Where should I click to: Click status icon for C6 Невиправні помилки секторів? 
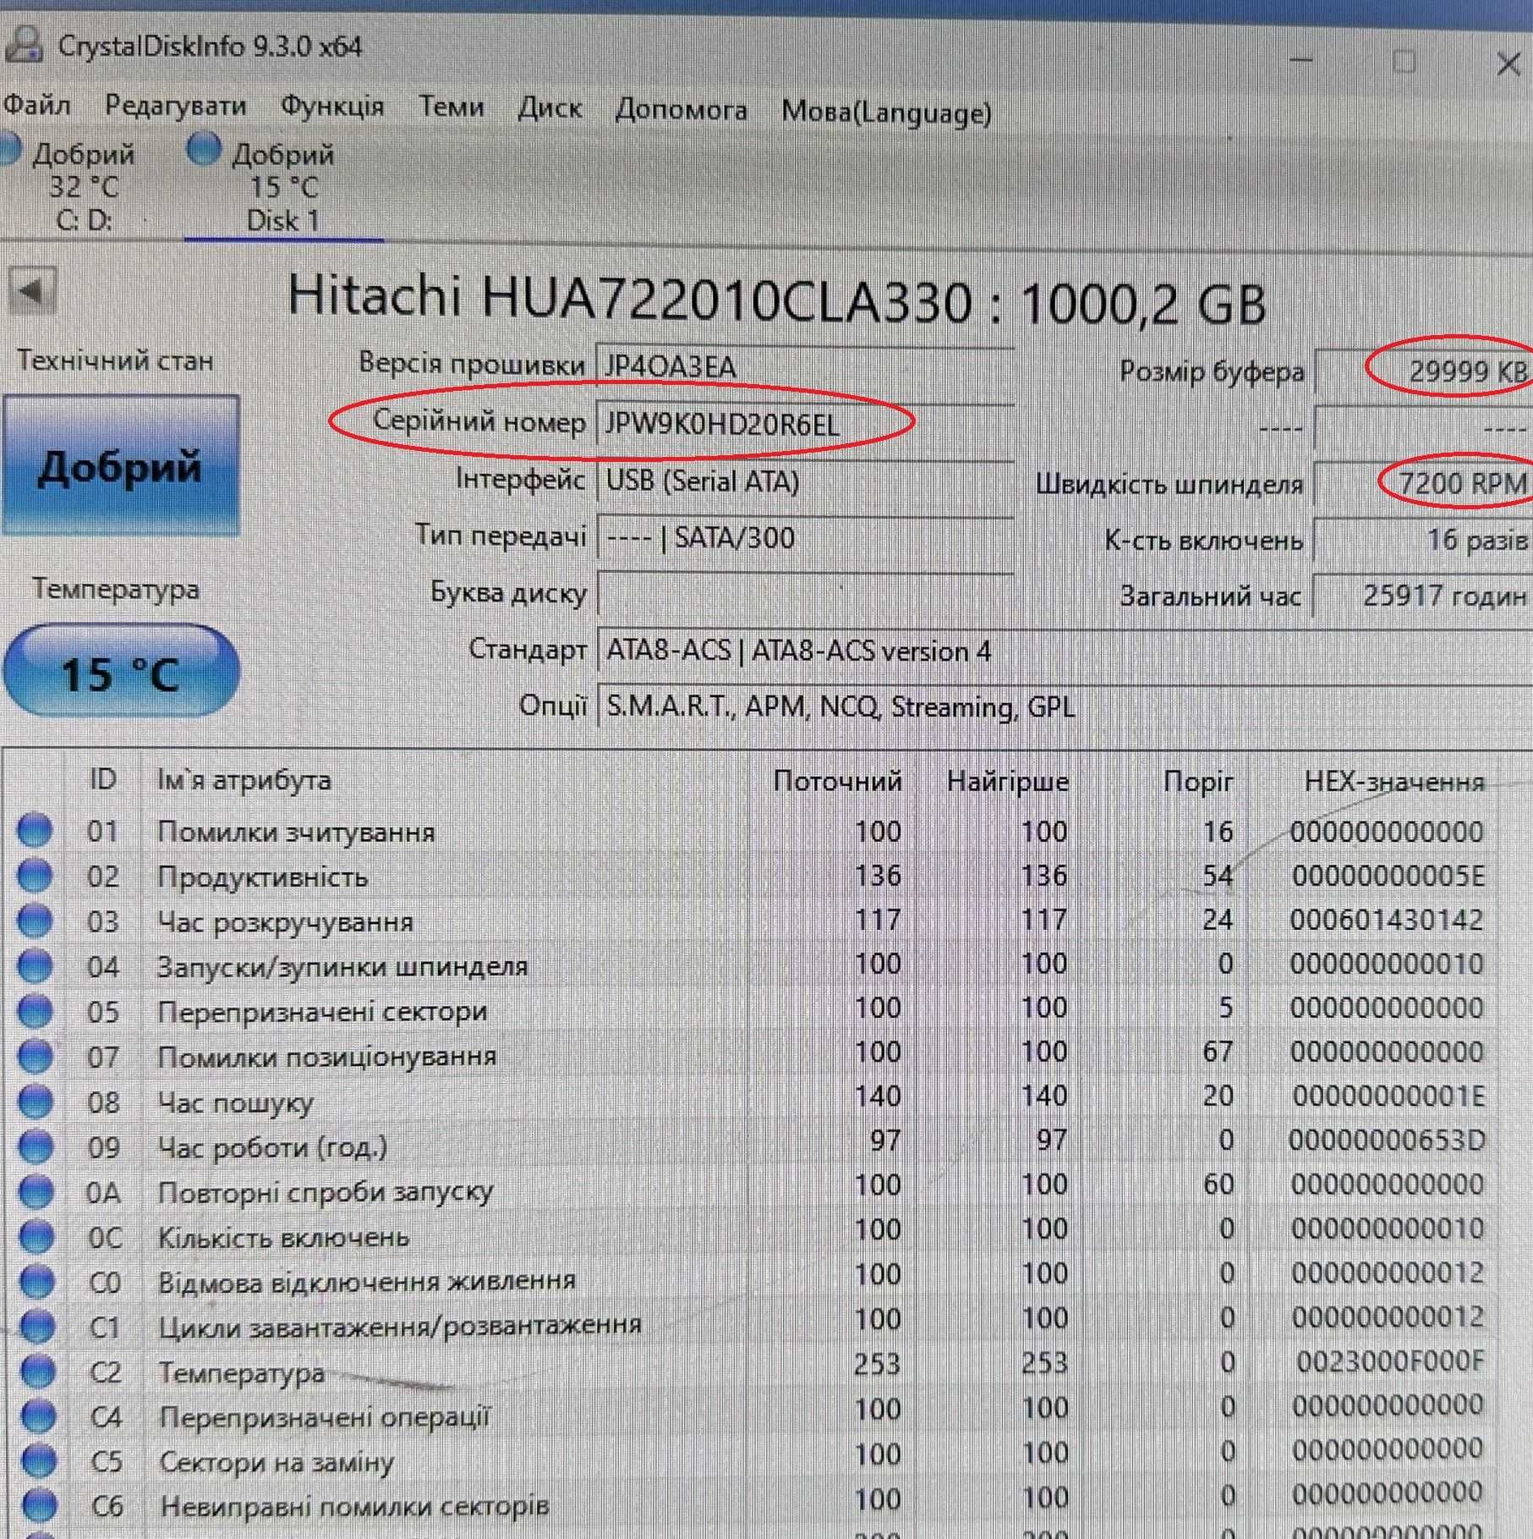click(x=40, y=1504)
